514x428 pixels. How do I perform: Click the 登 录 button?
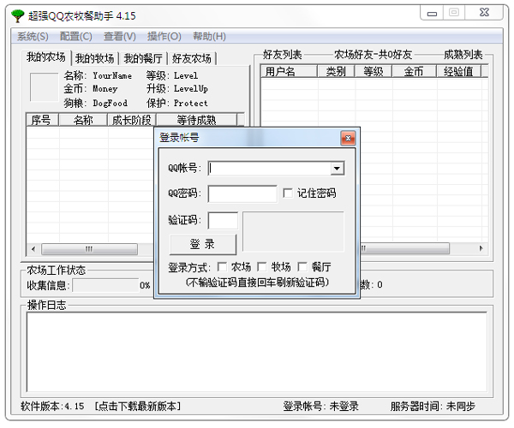(x=202, y=244)
